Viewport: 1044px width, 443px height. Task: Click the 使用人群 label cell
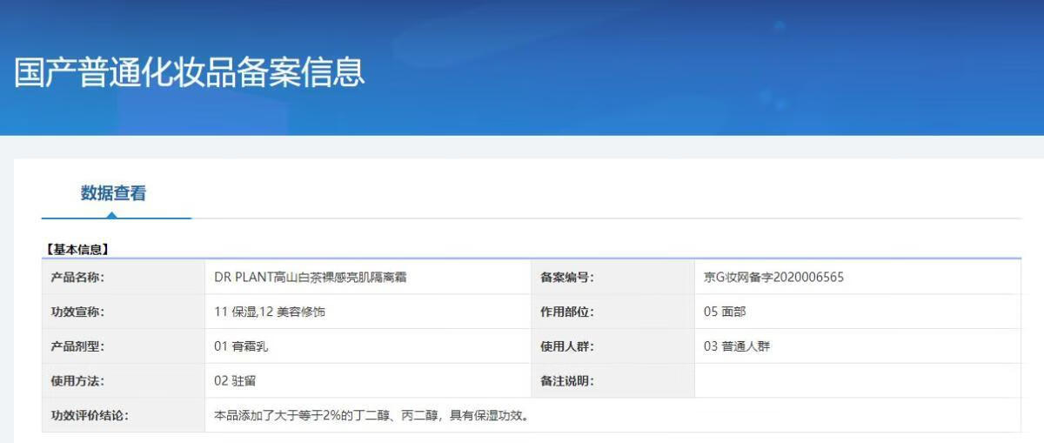point(567,346)
